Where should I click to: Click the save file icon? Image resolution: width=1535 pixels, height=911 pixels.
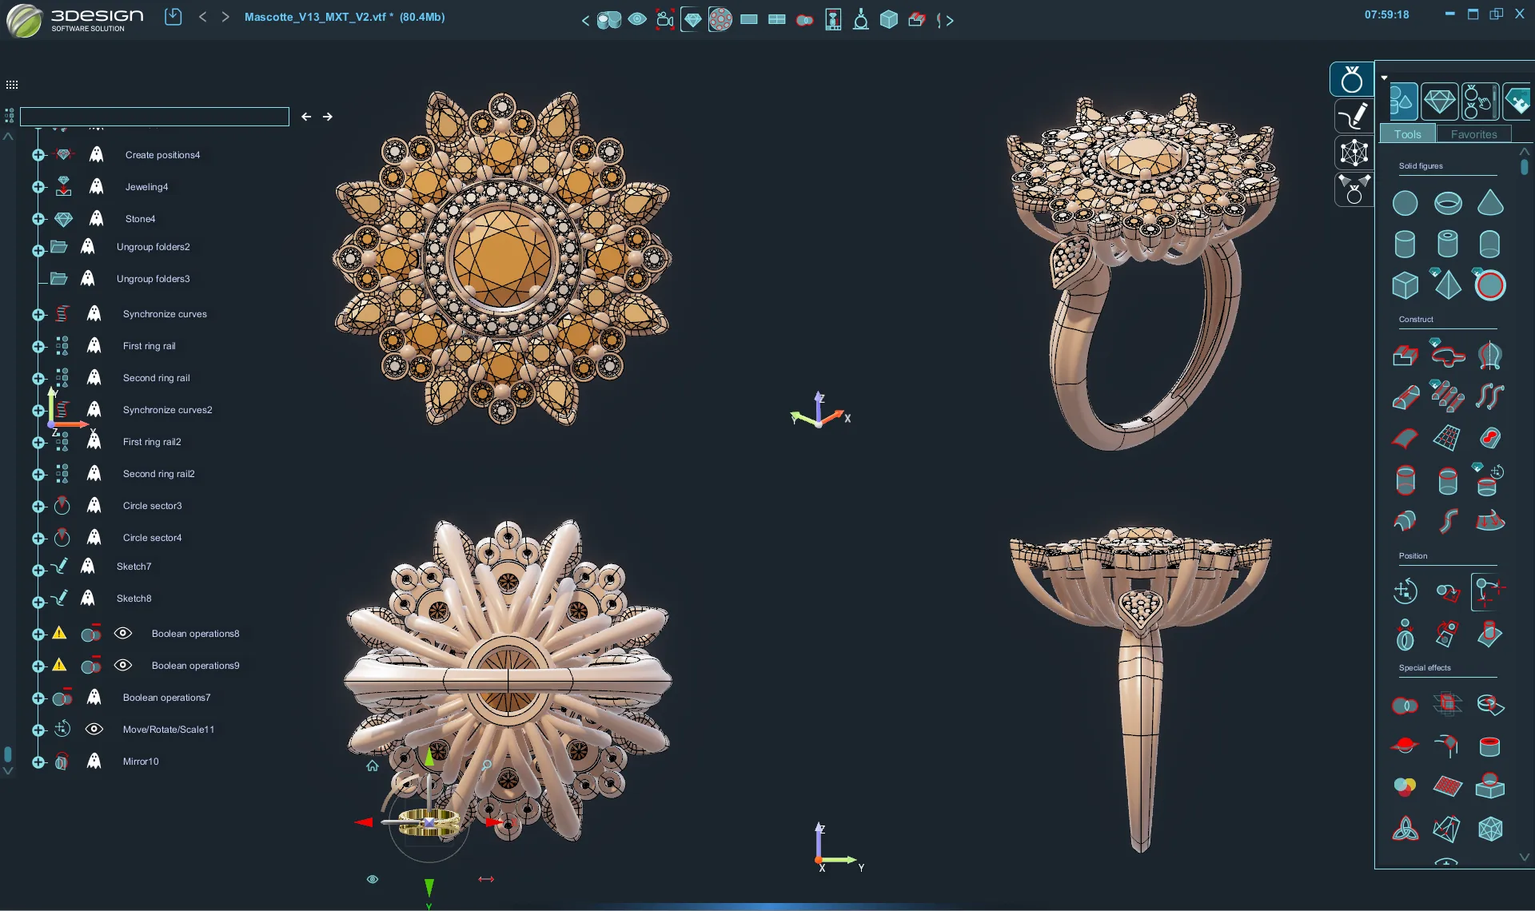click(x=173, y=17)
